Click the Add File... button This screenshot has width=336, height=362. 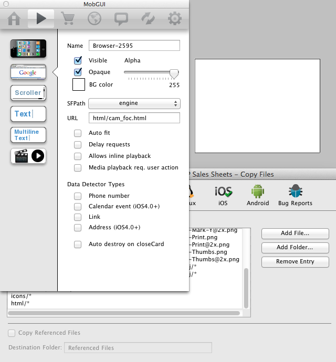tap(295, 233)
